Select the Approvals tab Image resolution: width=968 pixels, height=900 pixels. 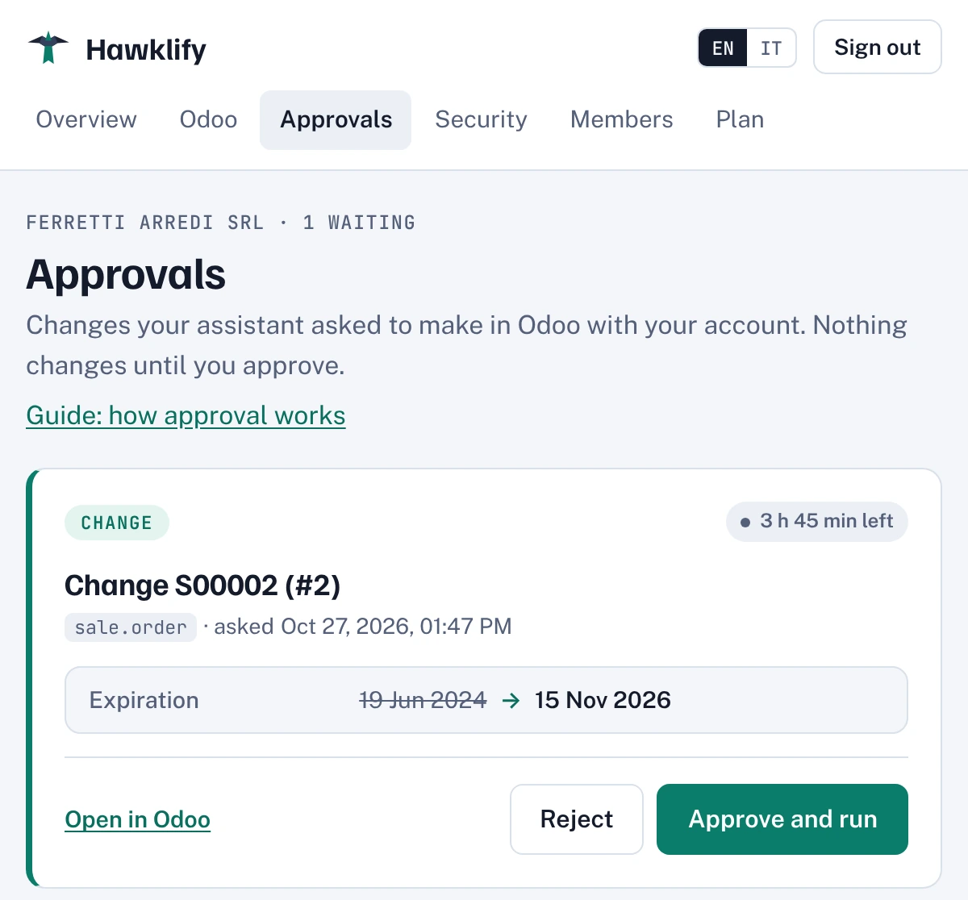[336, 119]
